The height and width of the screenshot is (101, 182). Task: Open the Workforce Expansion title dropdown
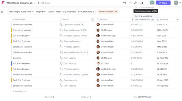click(35, 3)
